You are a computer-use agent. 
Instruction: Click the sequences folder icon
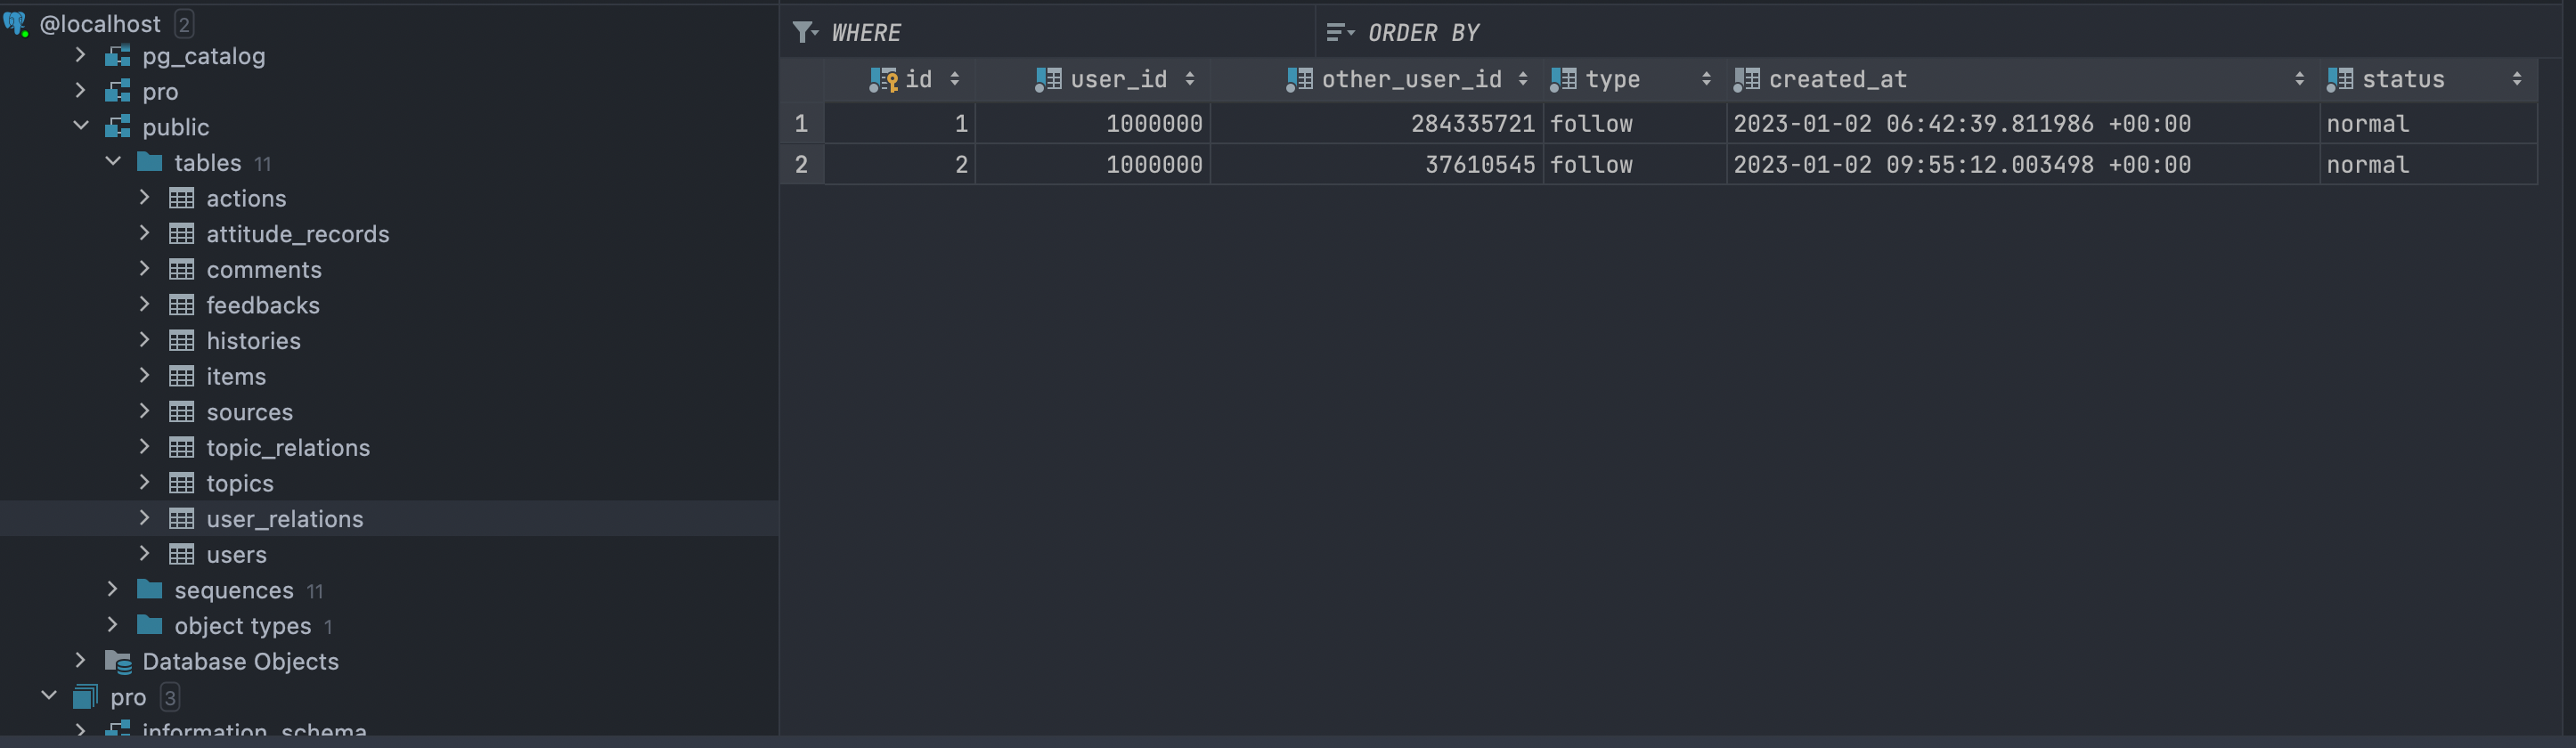tap(150, 590)
